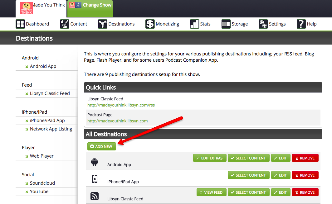Image resolution: width=332 pixels, height=204 pixels.
Task: Click the Social heading in sidebar
Action: pyautogui.click(x=28, y=175)
